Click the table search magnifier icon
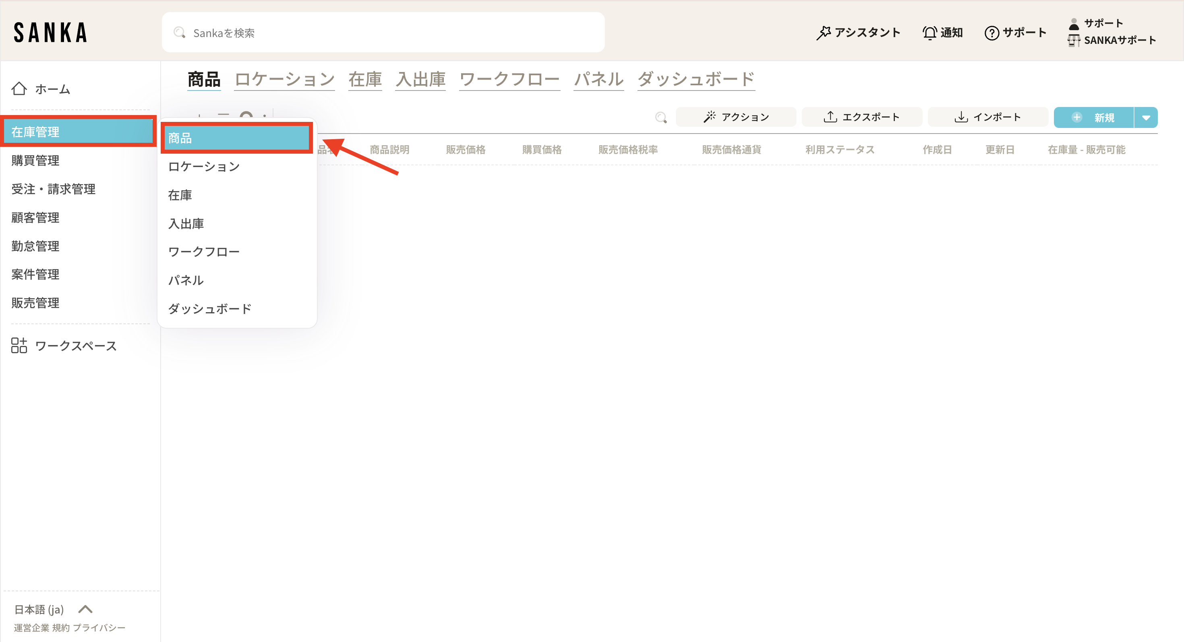This screenshot has width=1184, height=642. (660, 117)
